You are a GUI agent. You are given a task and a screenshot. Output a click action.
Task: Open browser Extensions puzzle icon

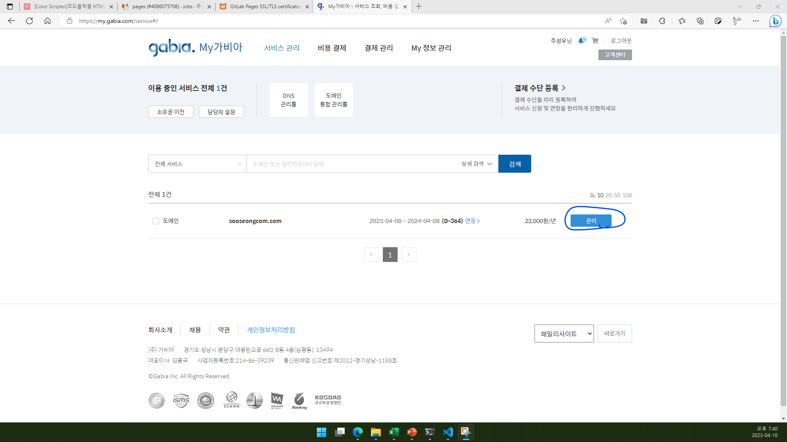(x=662, y=21)
